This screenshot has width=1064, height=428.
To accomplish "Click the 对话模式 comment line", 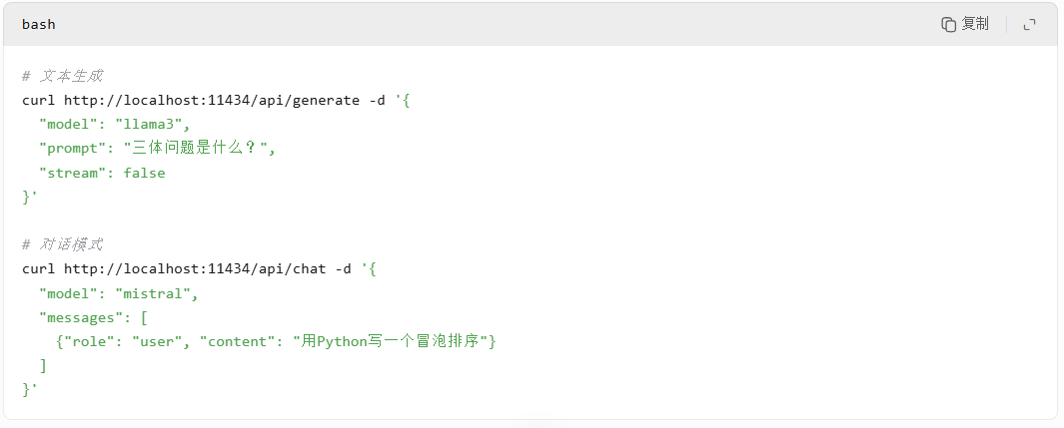I will pyautogui.click(x=62, y=244).
